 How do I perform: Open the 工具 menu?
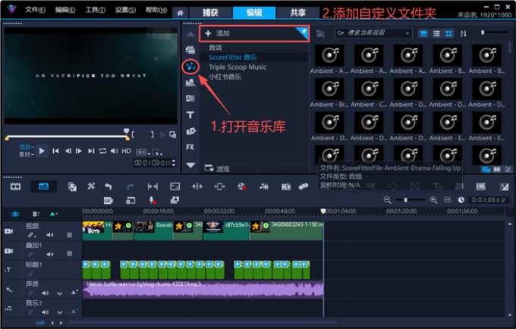coord(95,10)
